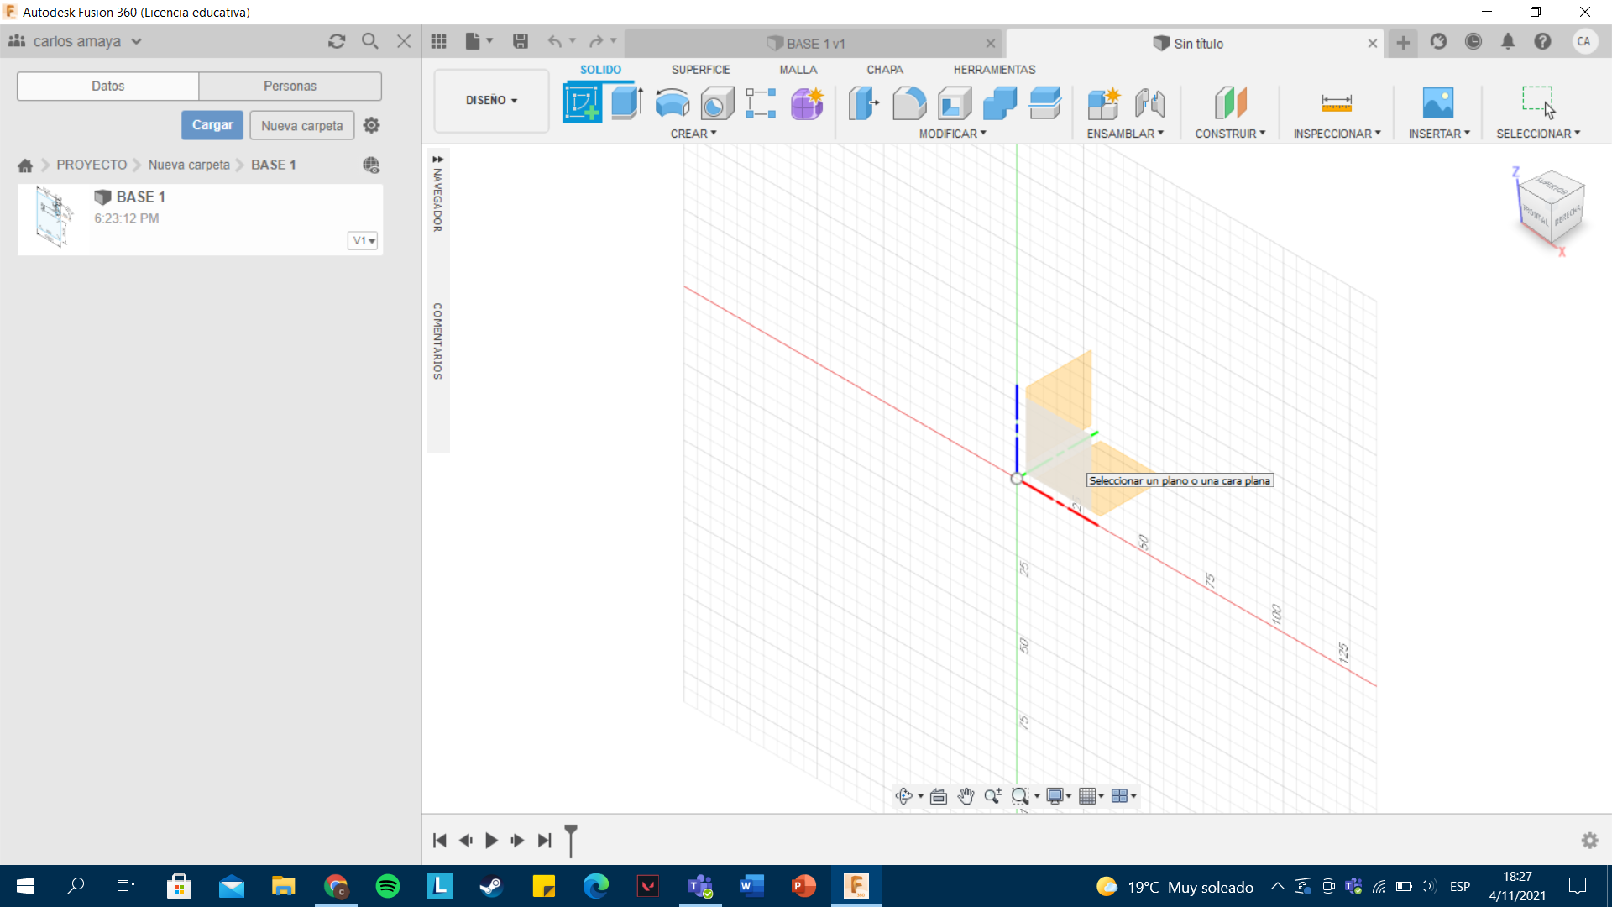Click the Look At camera tool
This screenshot has width=1612, height=907.
point(939,796)
